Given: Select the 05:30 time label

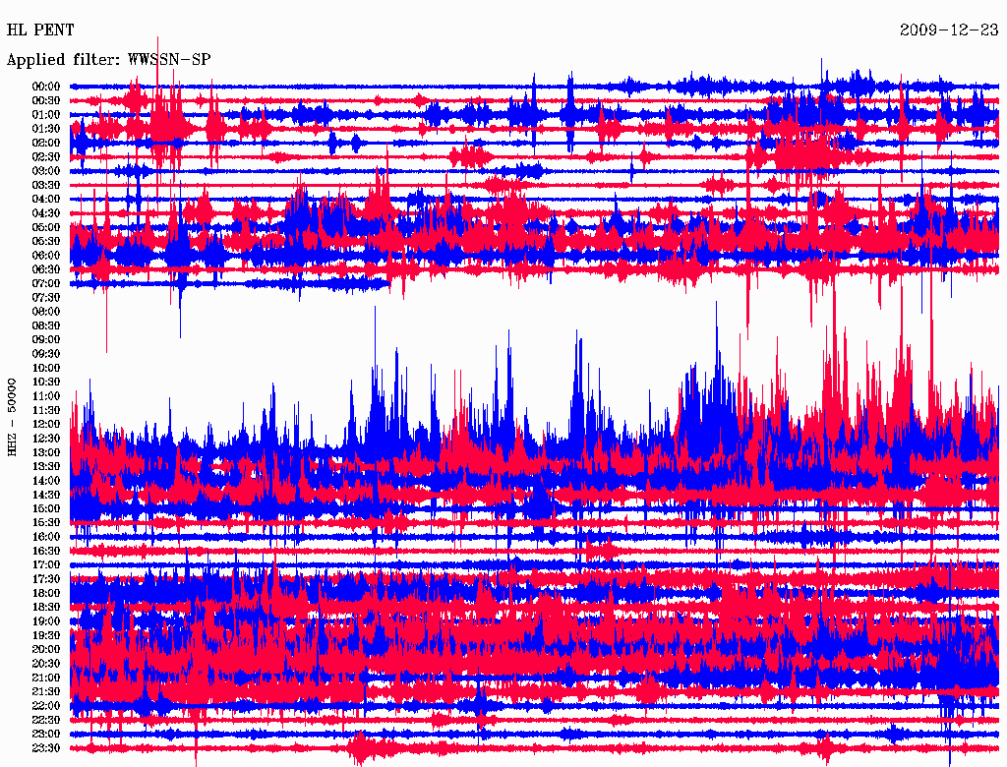Looking at the screenshot, I should [46, 241].
